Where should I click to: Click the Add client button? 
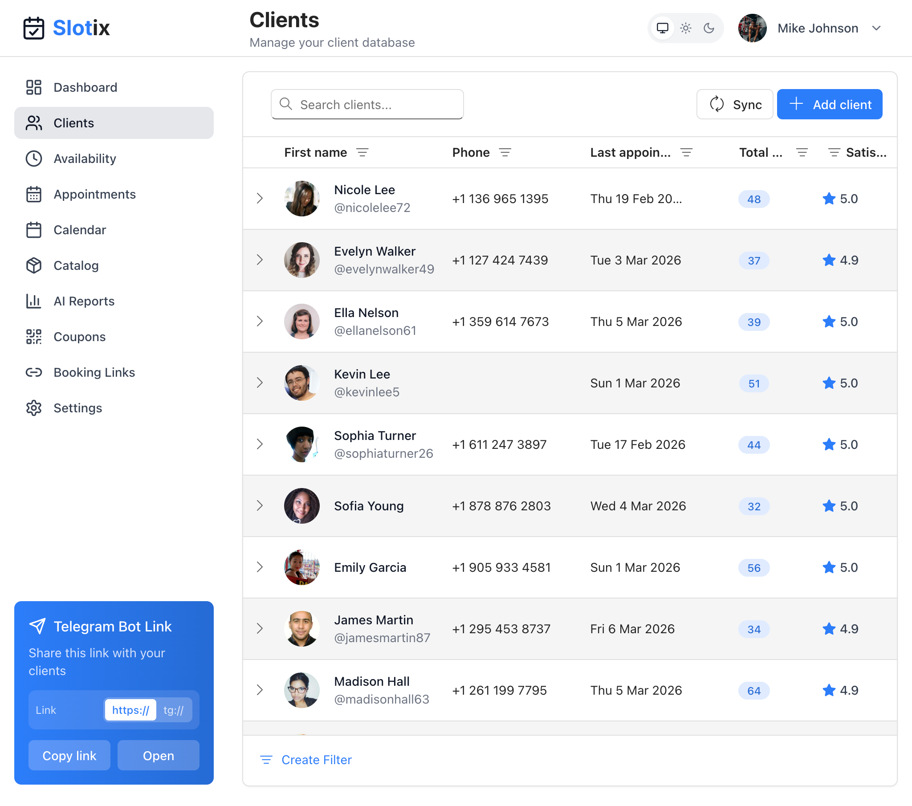829,105
